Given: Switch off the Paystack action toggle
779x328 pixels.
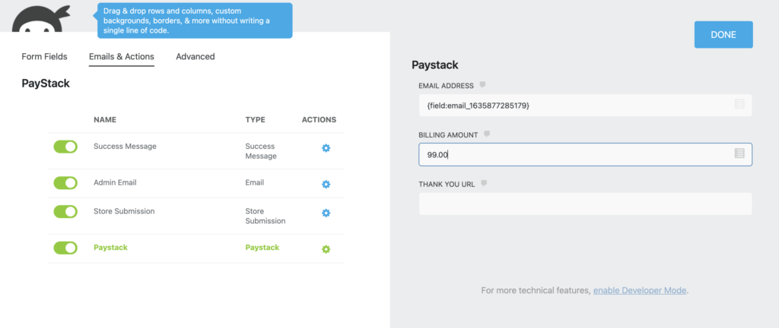Looking at the screenshot, I should tap(65, 248).
